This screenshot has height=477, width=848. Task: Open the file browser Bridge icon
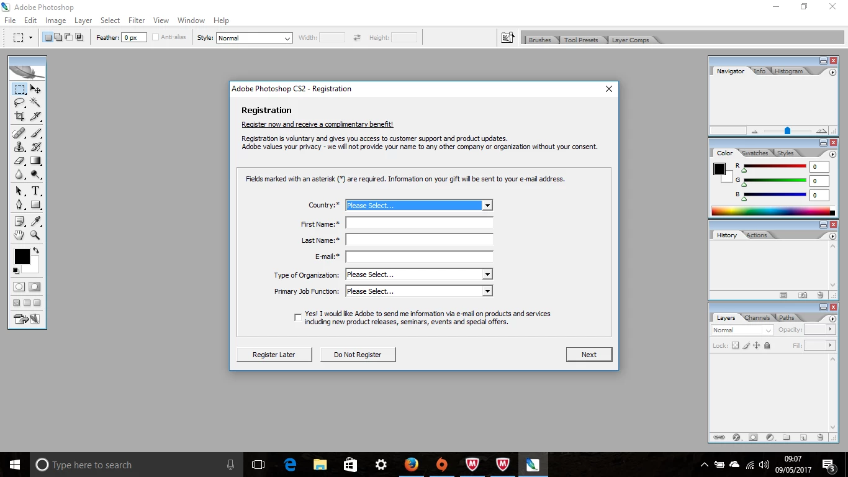[x=508, y=37]
